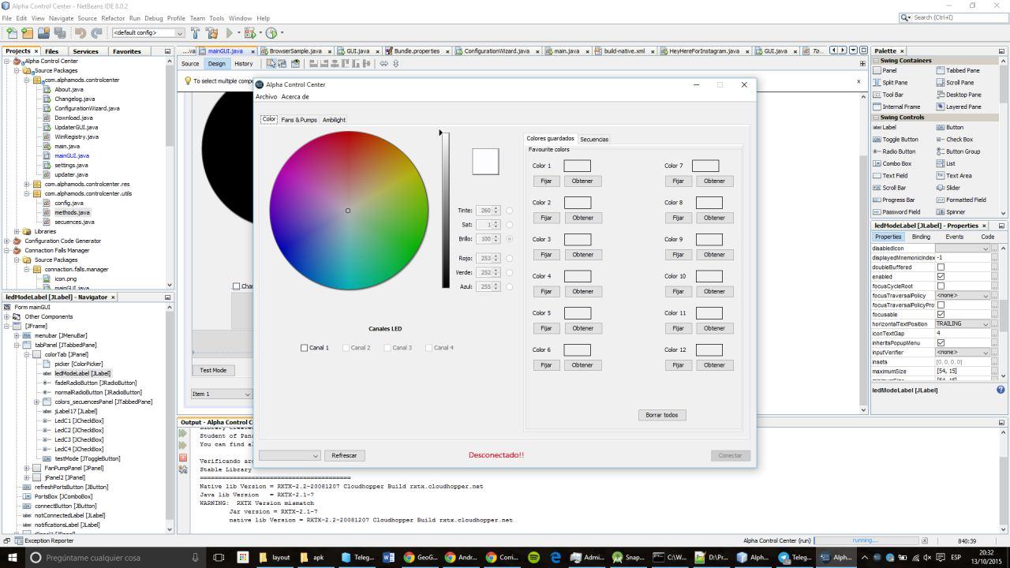1010x568 pixels.
Task: Run the project with the green arrow
Action: pos(230,33)
